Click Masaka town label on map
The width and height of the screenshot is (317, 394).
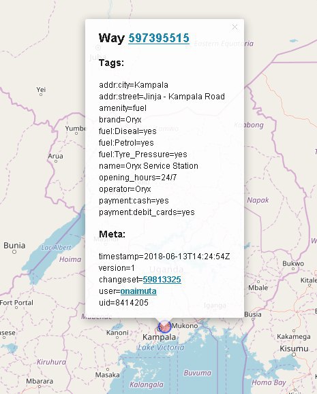coord(108,375)
